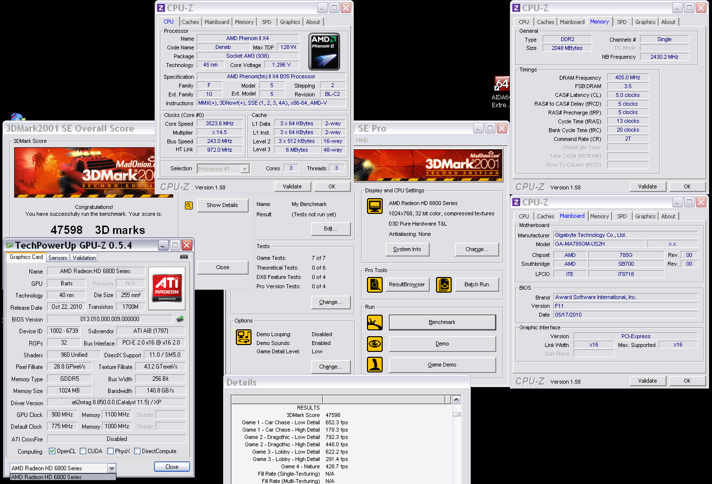Select AMD Radeon HD 6800 Series list entry

63,477
